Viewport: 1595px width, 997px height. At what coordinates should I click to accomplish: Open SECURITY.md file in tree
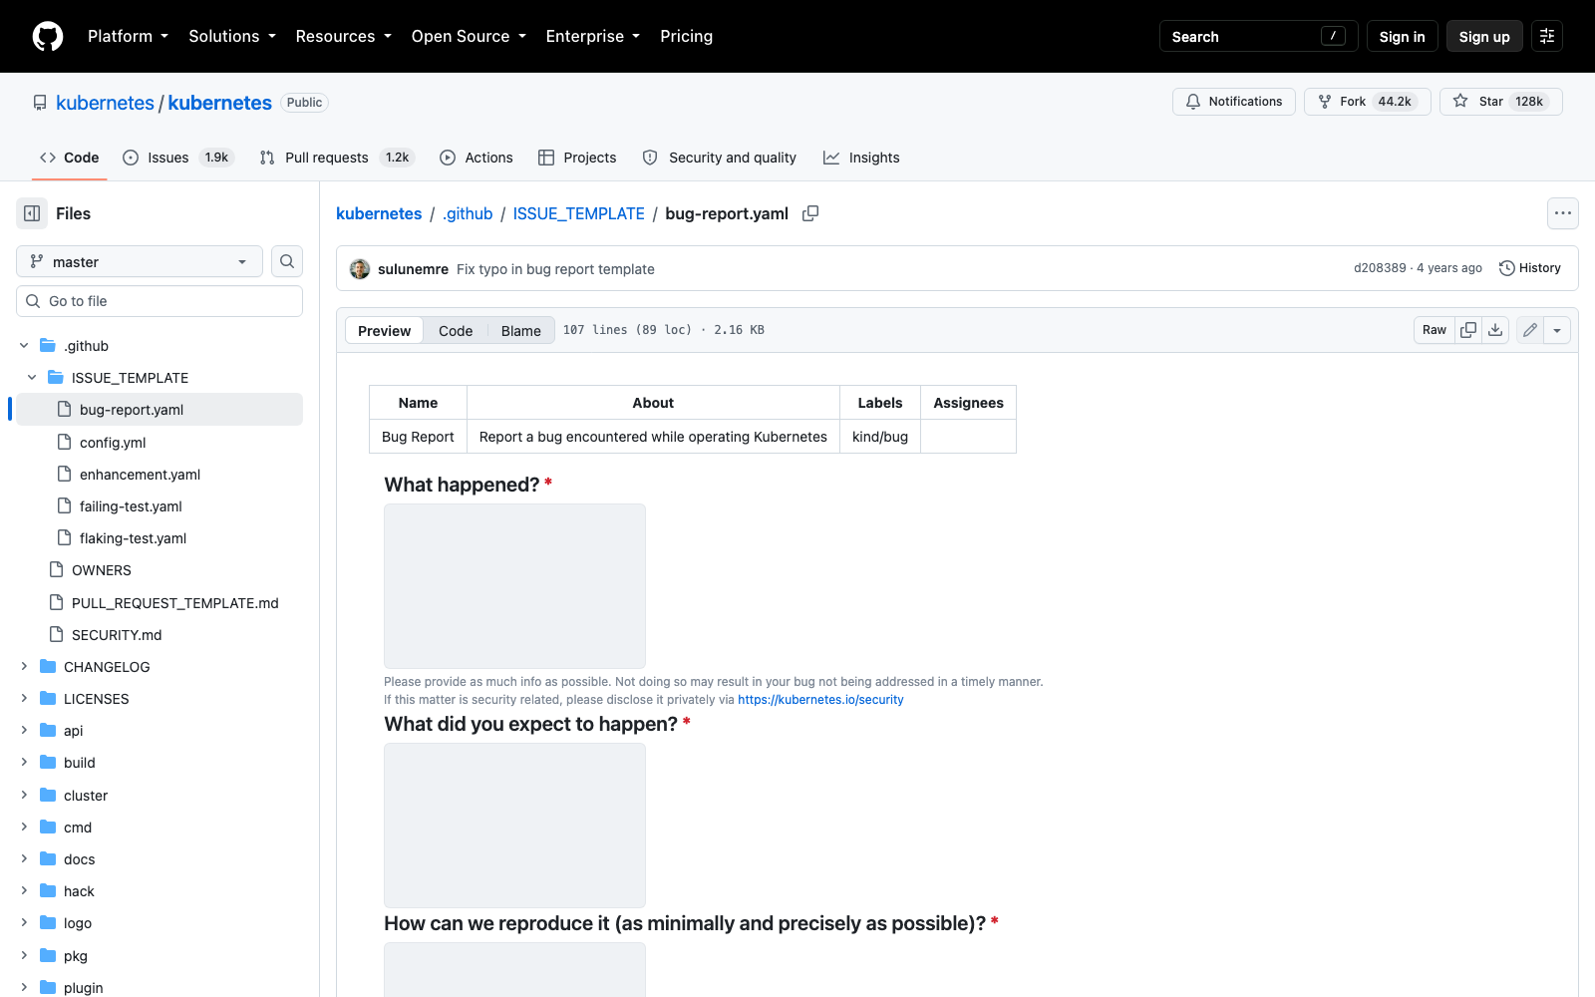coord(159,634)
